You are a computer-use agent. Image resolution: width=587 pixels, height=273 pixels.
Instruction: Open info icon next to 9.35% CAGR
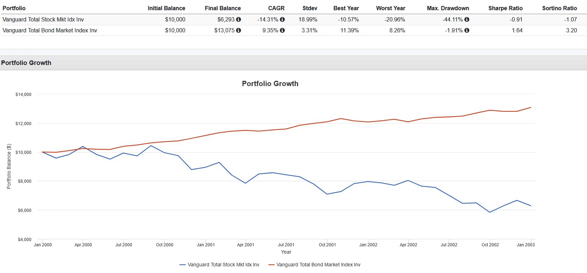pyautogui.click(x=282, y=31)
